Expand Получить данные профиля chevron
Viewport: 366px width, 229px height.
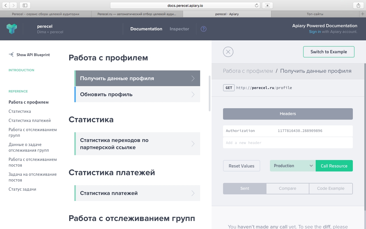(x=193, y=78)
